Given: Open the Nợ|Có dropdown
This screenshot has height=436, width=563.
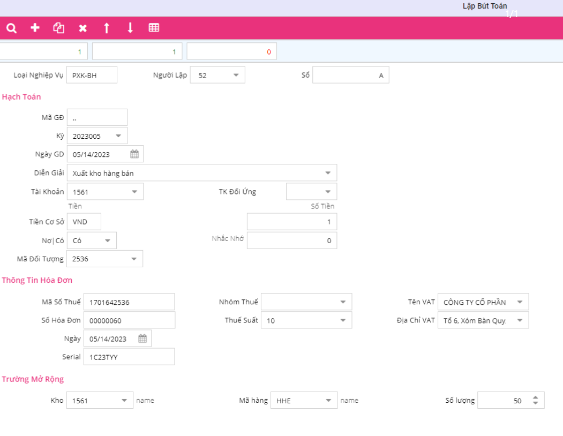Looking at the screenshot, I should coord(107,240).
